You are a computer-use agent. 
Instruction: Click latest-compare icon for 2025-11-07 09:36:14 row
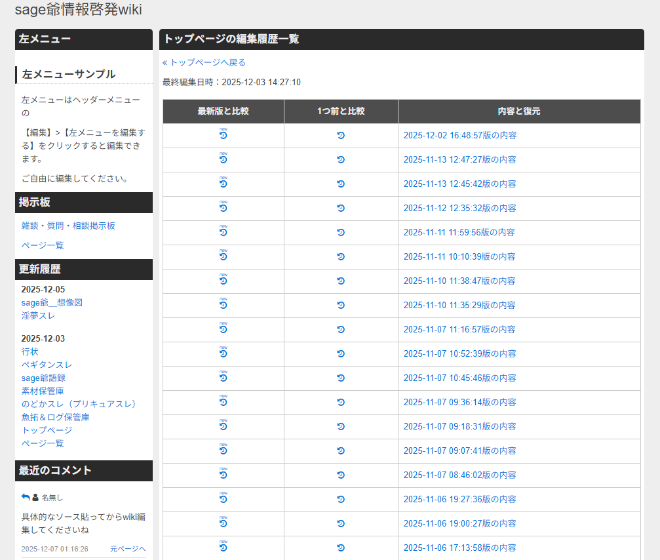tap(223, 402)
